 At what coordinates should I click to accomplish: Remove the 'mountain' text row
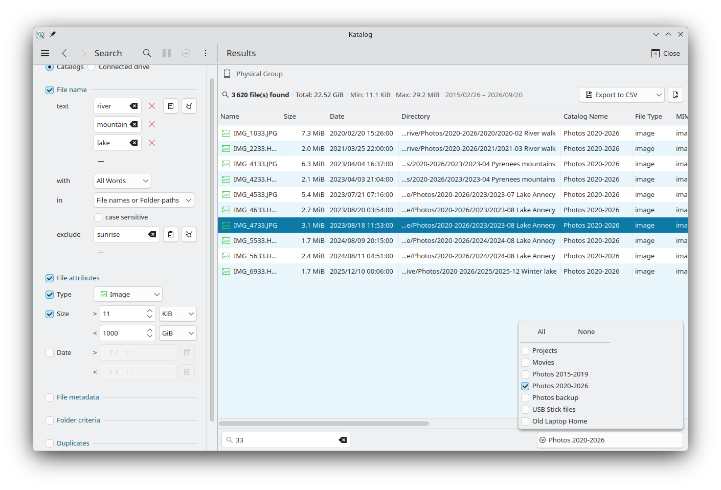coord(152,124)
